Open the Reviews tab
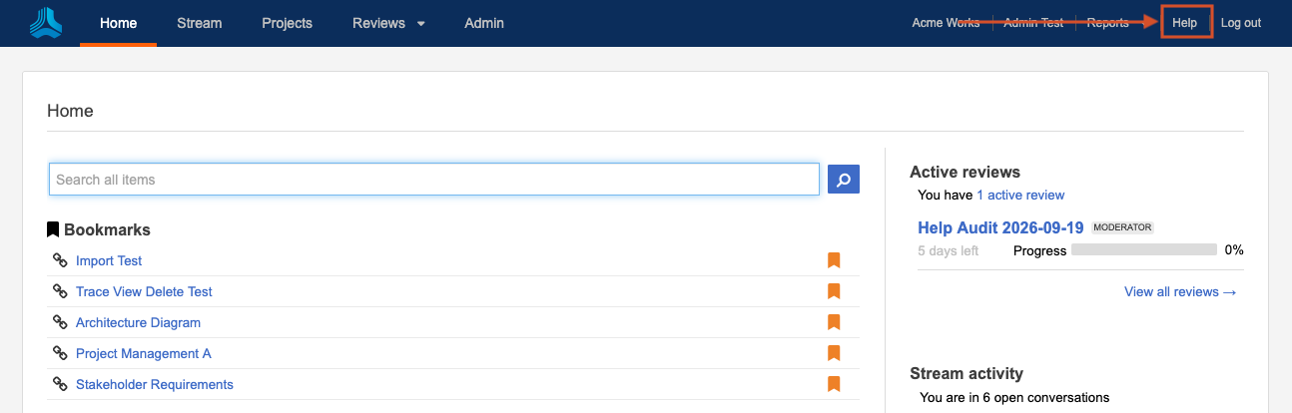Image resolution: width=1292 pixels, height=413 pixels. [378, 23]
